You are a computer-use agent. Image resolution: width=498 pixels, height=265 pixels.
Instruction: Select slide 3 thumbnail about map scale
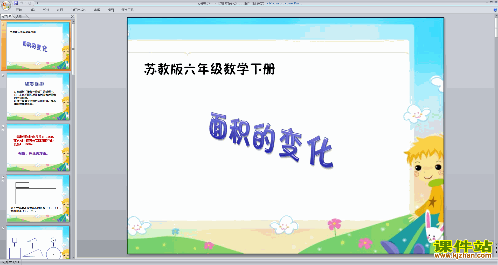coord(38,147)
